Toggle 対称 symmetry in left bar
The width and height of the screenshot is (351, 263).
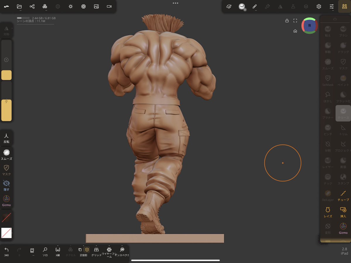point(6,31)
